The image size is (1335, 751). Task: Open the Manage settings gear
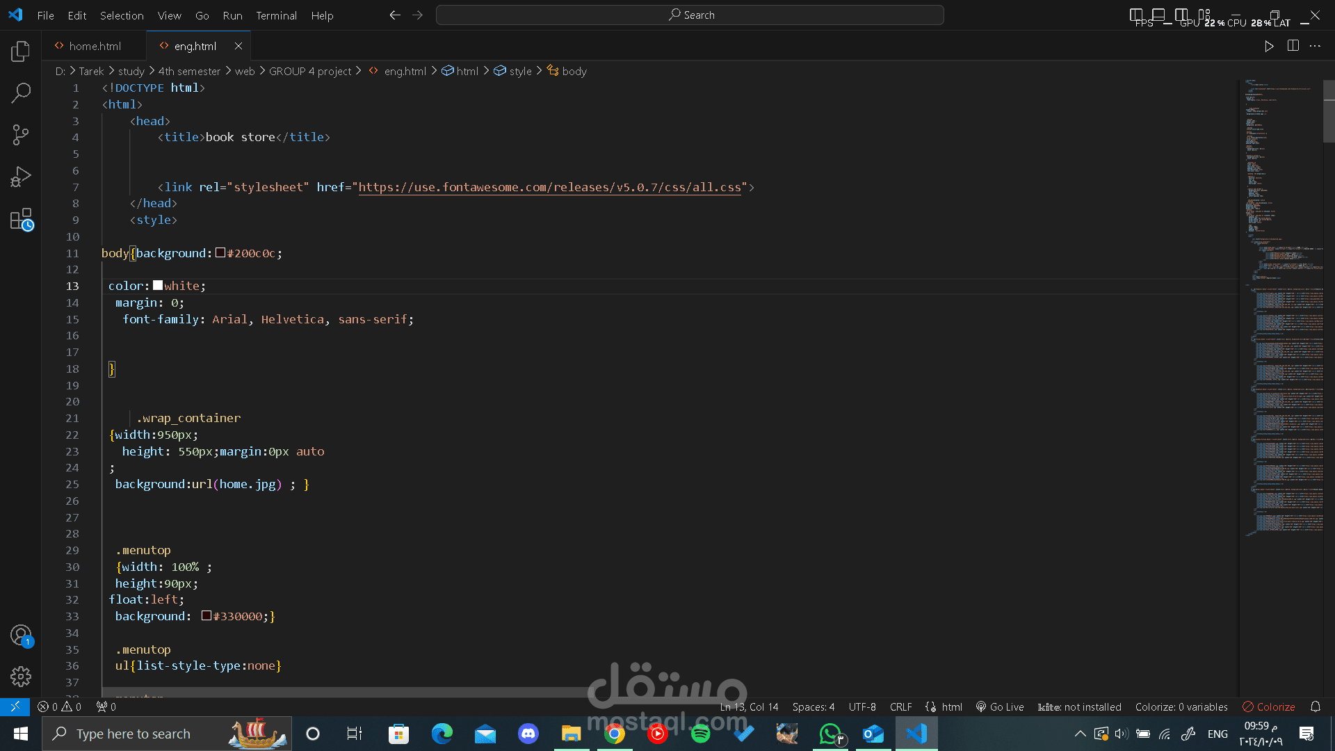(21, 676)
